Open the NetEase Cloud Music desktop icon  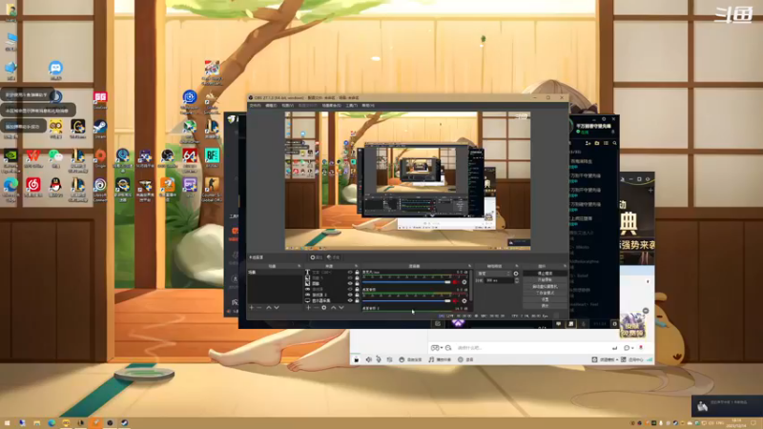[33, 184]
